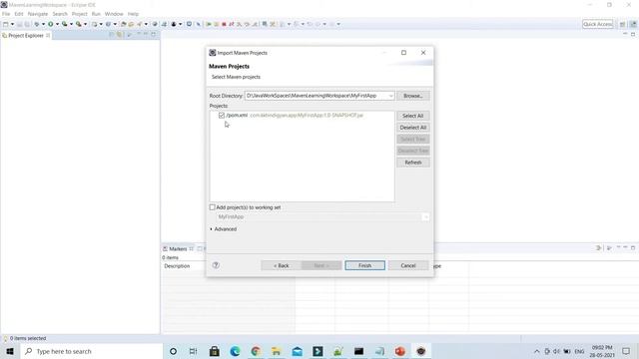Click the Cancel button
Image resolution: width=639 pixels, height=359 pixels.
tap(408, 265)
